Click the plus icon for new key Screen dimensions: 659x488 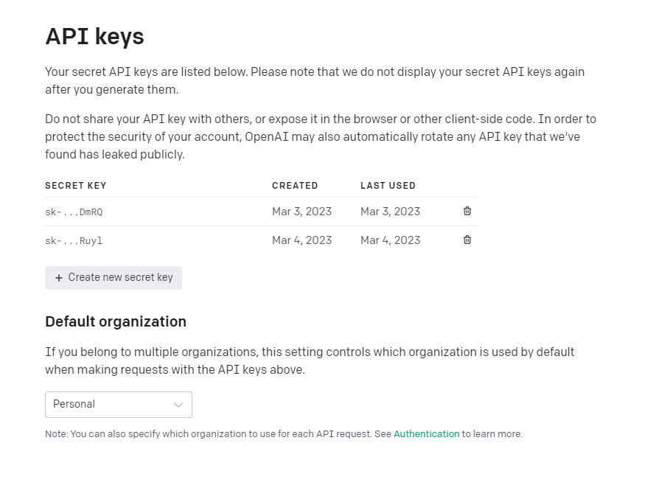pyautogui.click(x=59, y=278)
